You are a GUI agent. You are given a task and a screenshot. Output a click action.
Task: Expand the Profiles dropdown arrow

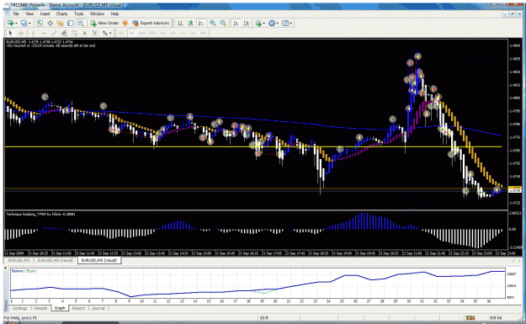pos(29,24)
